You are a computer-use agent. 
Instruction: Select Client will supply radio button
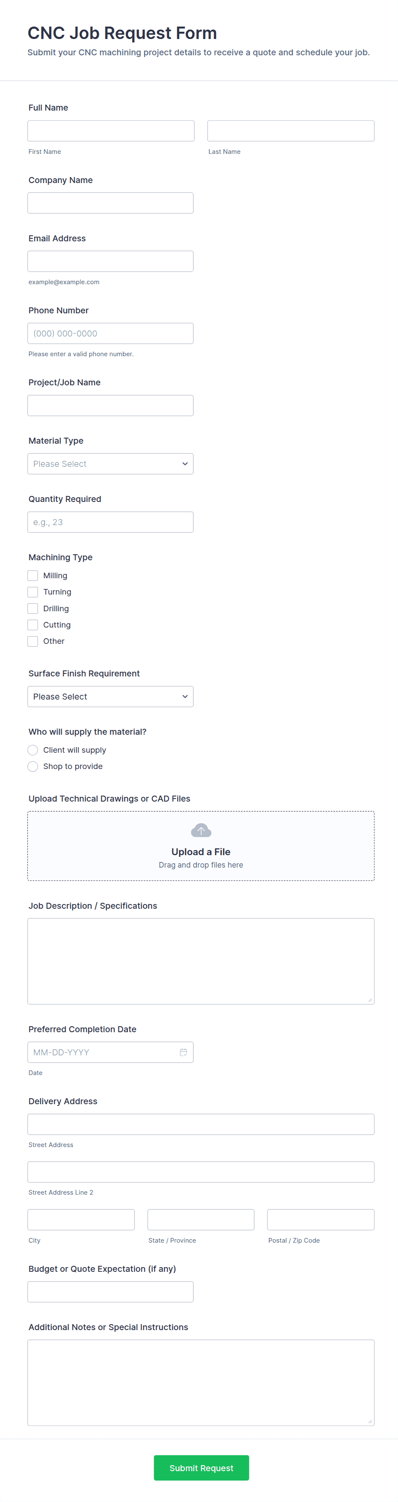pos(33,750)
